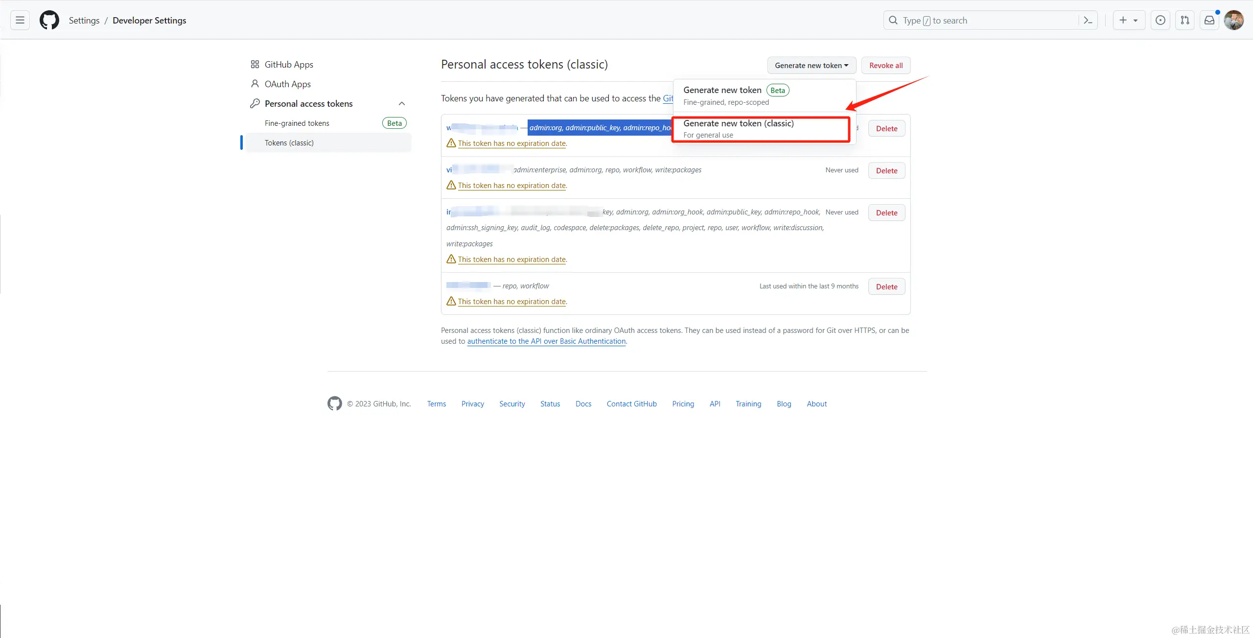Open the command palette icon

tap(1088, 20)
